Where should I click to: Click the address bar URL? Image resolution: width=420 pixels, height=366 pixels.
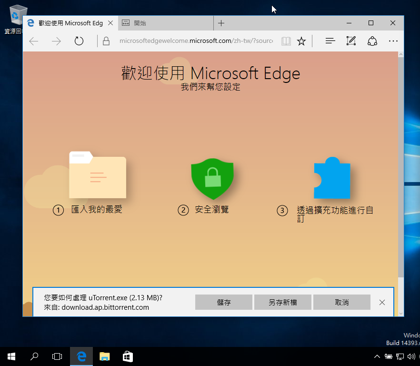click(196, 41)
